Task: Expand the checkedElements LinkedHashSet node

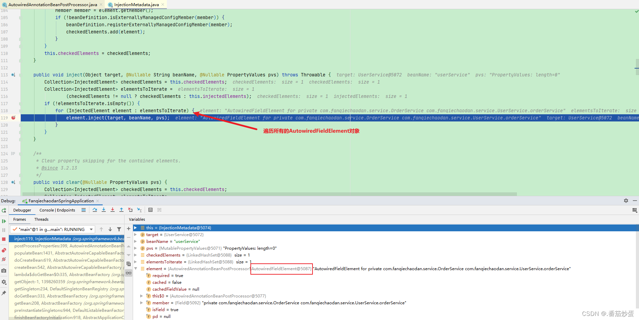Action: [135, 255]
